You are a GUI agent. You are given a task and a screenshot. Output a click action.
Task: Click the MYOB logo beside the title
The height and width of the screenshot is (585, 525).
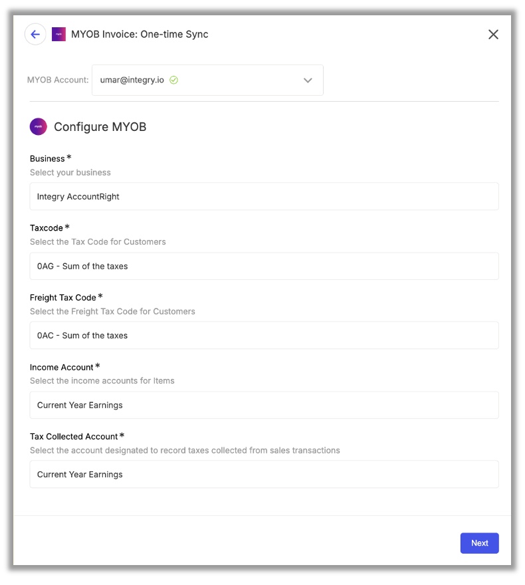point(58,35)
